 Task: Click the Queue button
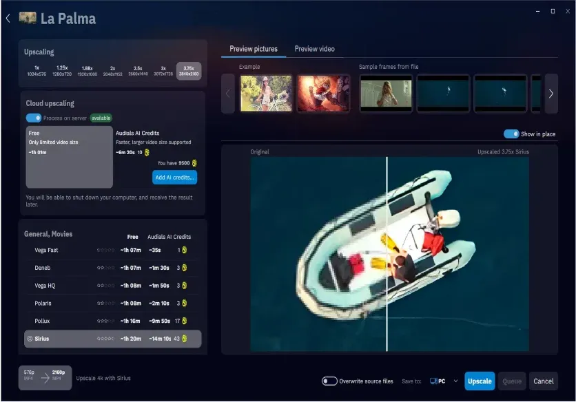coord(512,381)
